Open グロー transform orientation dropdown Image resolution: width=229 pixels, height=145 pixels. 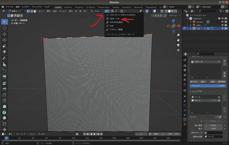pos(97,11)
